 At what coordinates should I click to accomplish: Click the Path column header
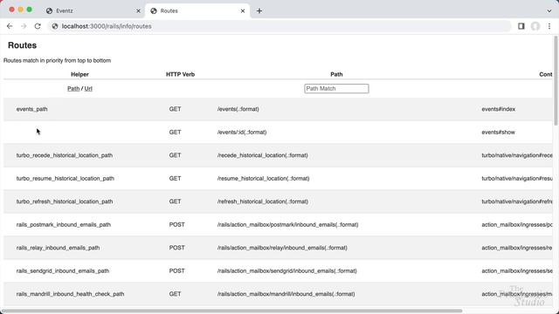336,74
